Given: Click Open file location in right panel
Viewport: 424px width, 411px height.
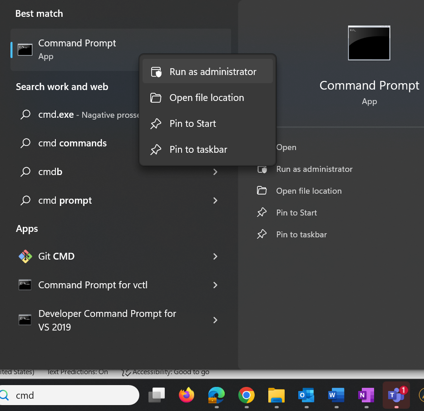Looking at the screenshot, I should [x=309, y=191].
